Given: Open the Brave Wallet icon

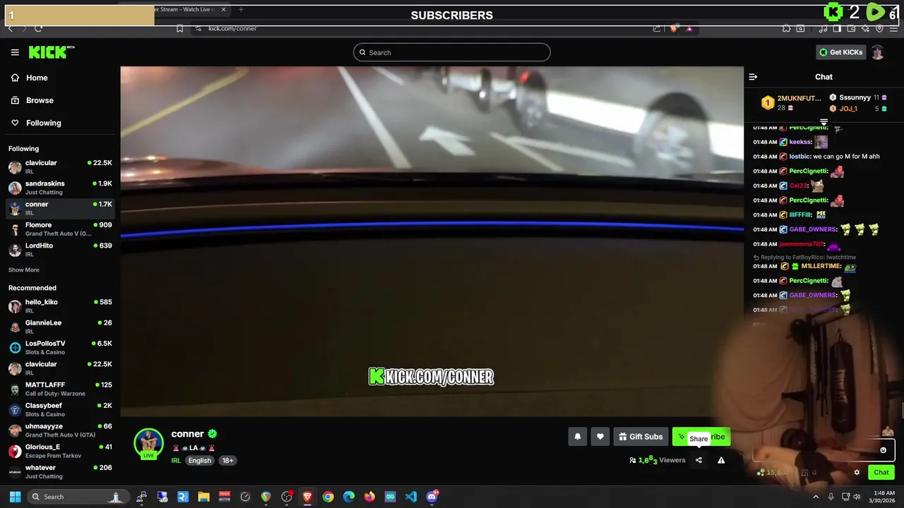Looking at the screenshot, I should [x=851, y=28].
